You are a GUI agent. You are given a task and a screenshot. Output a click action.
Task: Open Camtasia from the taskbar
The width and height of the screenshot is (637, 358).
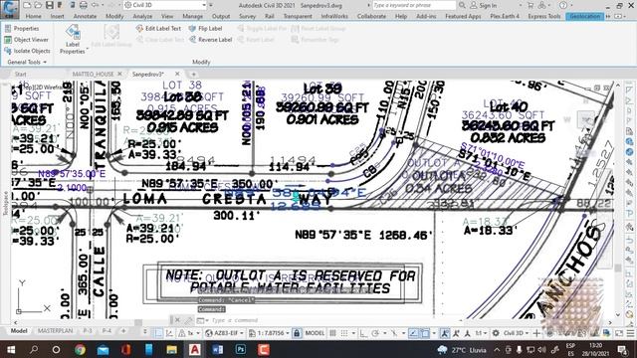263,349
